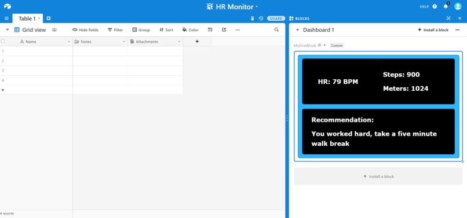Click the Name column header
467x218 pixels.
37,42
